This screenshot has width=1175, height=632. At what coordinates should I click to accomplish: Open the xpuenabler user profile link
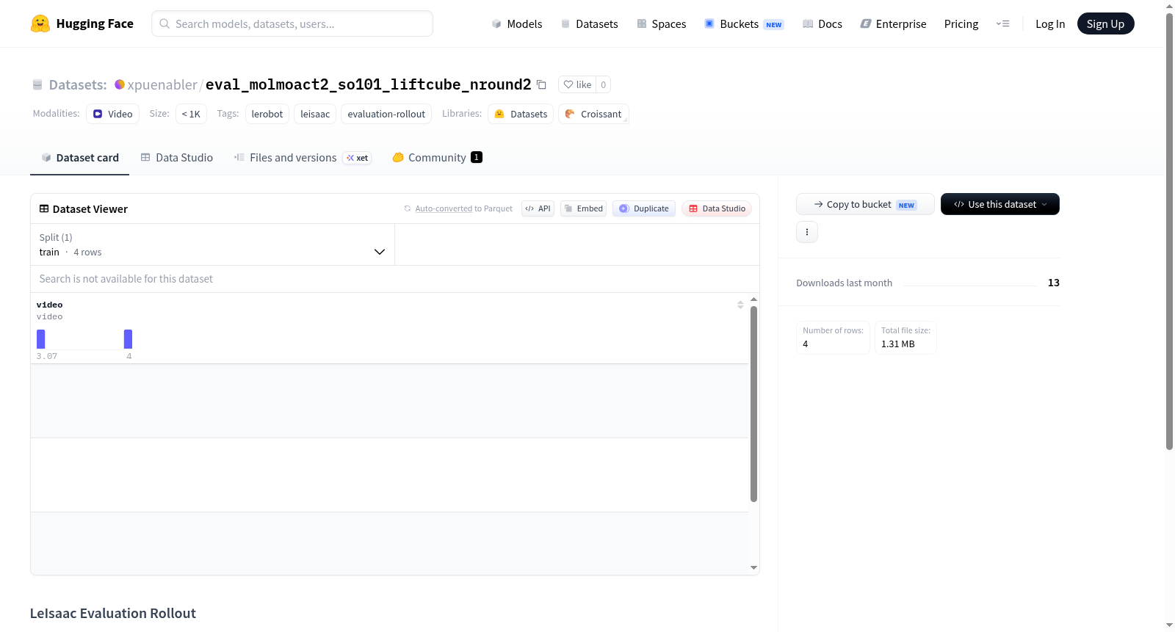(162, 84)
